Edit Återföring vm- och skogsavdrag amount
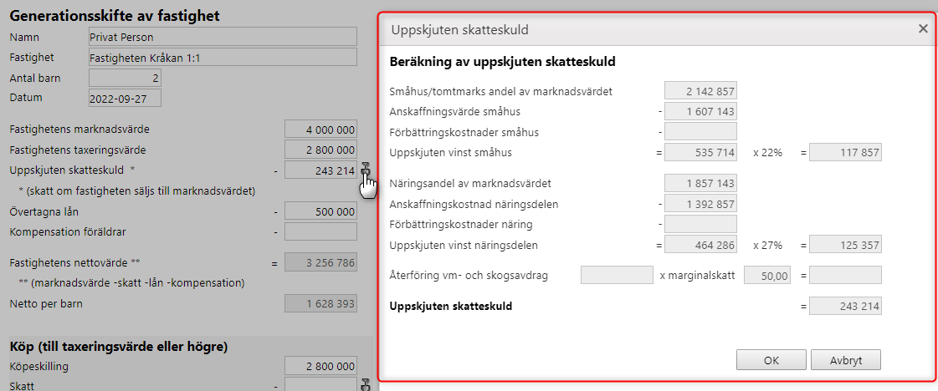This screenshot has height=391, width=938. click(x=617, y=275)
